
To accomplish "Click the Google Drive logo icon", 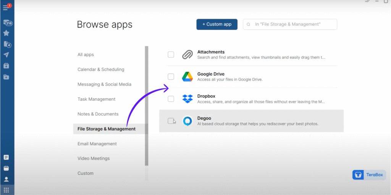I will 187,76.
